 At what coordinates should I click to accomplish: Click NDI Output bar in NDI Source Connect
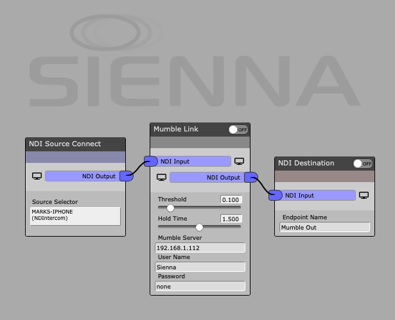pyautogui.click(x=82, y=176)
